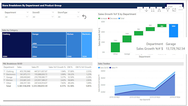Select the Electronics tile in treemap
188x106 pixels.
pos(87,45)
